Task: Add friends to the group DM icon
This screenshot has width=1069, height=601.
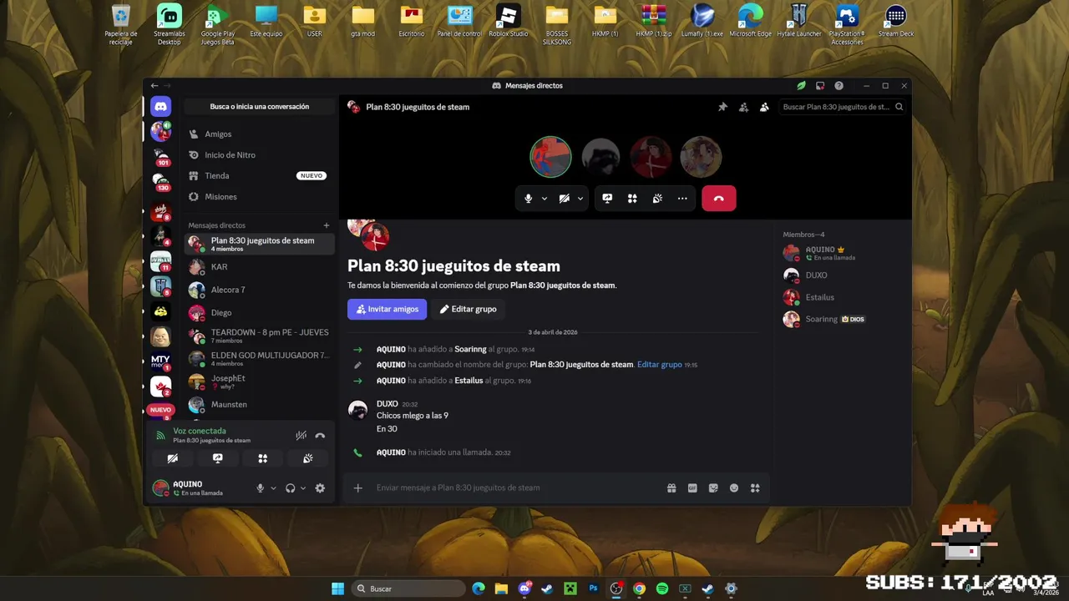Action: [743, 107]
